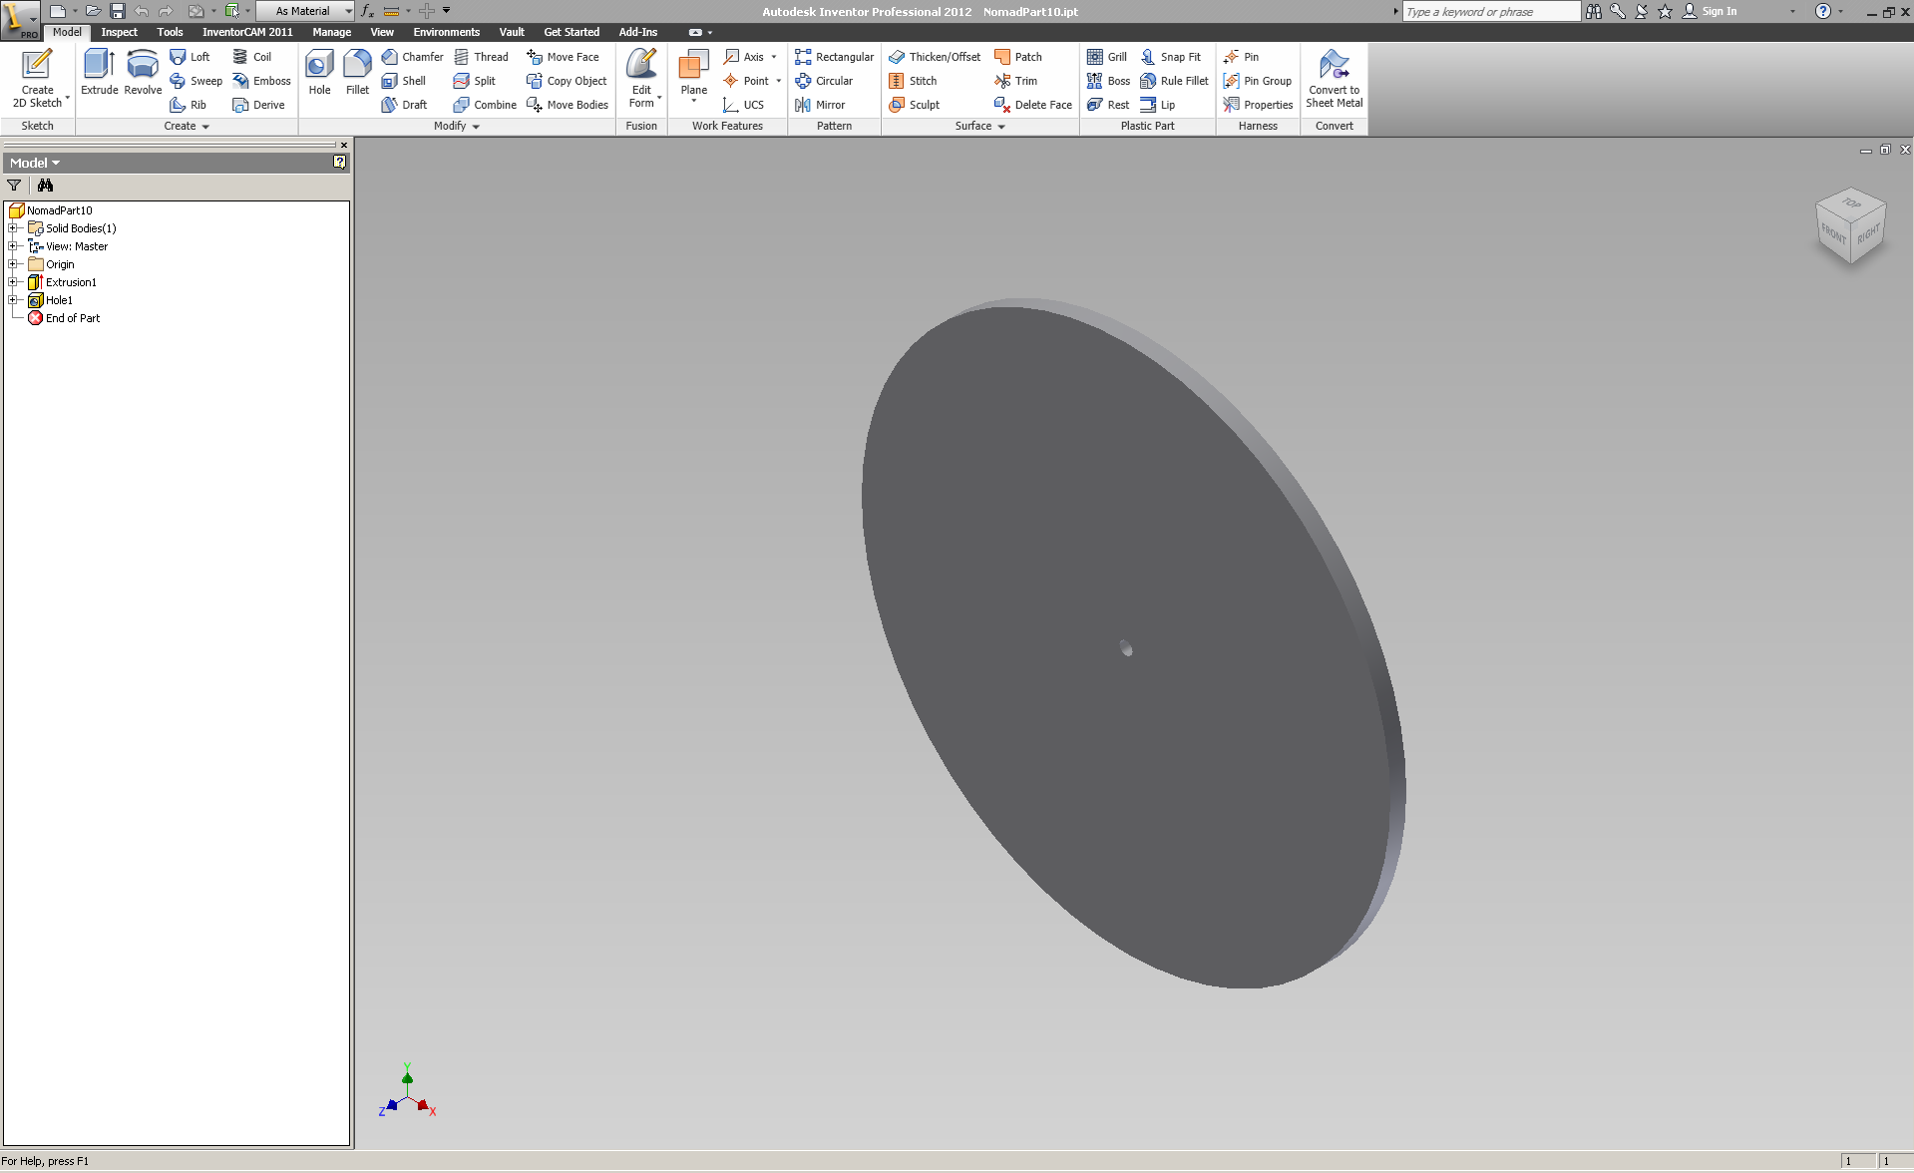Select the Extrude tool
Image resolution: width=1914 pixels, height=1173 pixels.
[x=99, y=73]
